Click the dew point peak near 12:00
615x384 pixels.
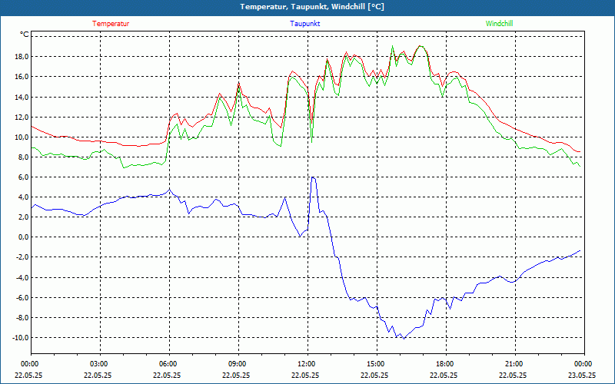(313, 177)
